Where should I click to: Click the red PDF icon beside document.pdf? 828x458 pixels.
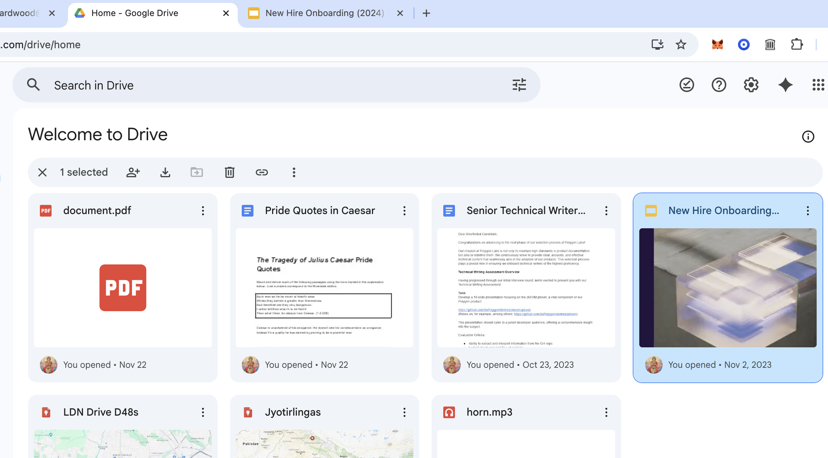tap(46, 211)
